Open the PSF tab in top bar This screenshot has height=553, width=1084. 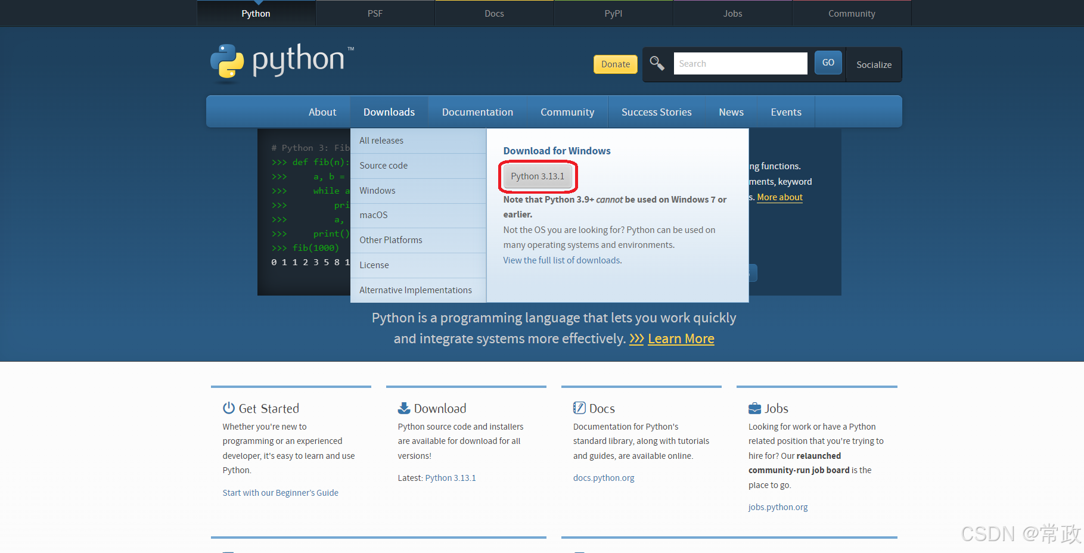[x=375, y=13]
